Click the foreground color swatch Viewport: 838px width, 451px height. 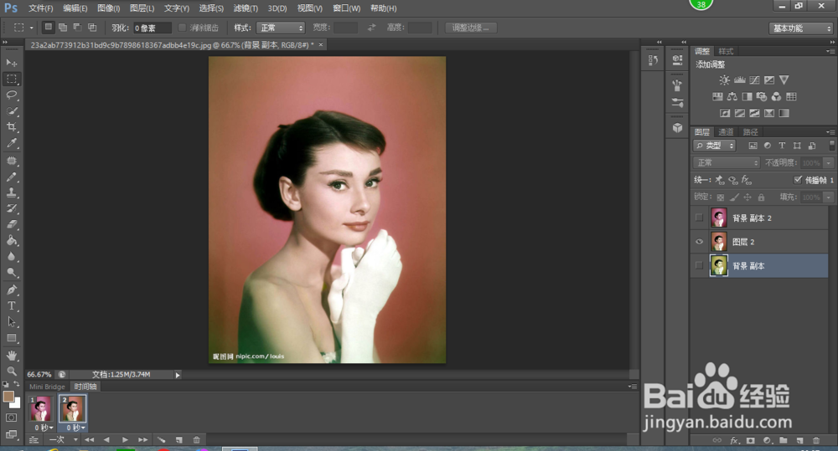pyautogui.click(x=8, y=396)
